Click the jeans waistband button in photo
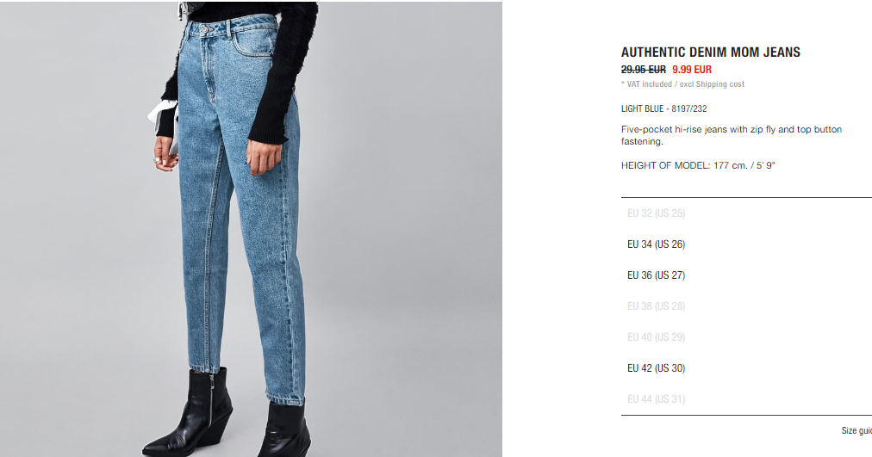The image size is (872, 457). (x=204, y=30)
